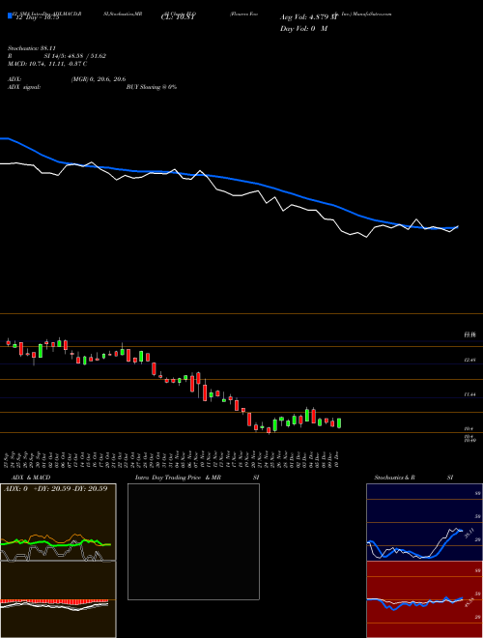Click the red MACD histogram bars

pyautogui.click(x=54, y=601)
